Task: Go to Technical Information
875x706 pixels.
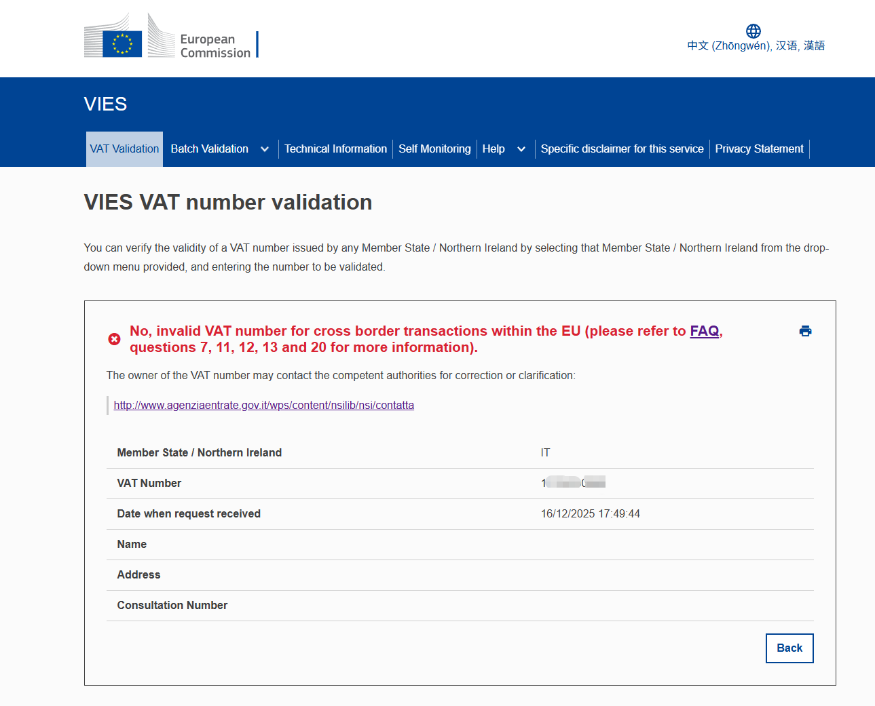Action: click(335, 149)
